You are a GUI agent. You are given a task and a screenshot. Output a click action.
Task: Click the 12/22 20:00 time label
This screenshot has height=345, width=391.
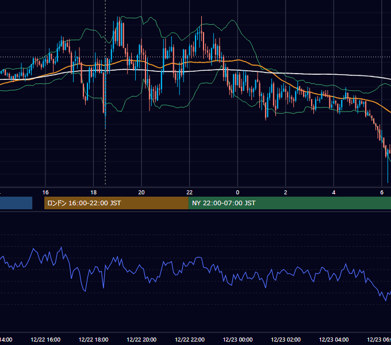141,339
